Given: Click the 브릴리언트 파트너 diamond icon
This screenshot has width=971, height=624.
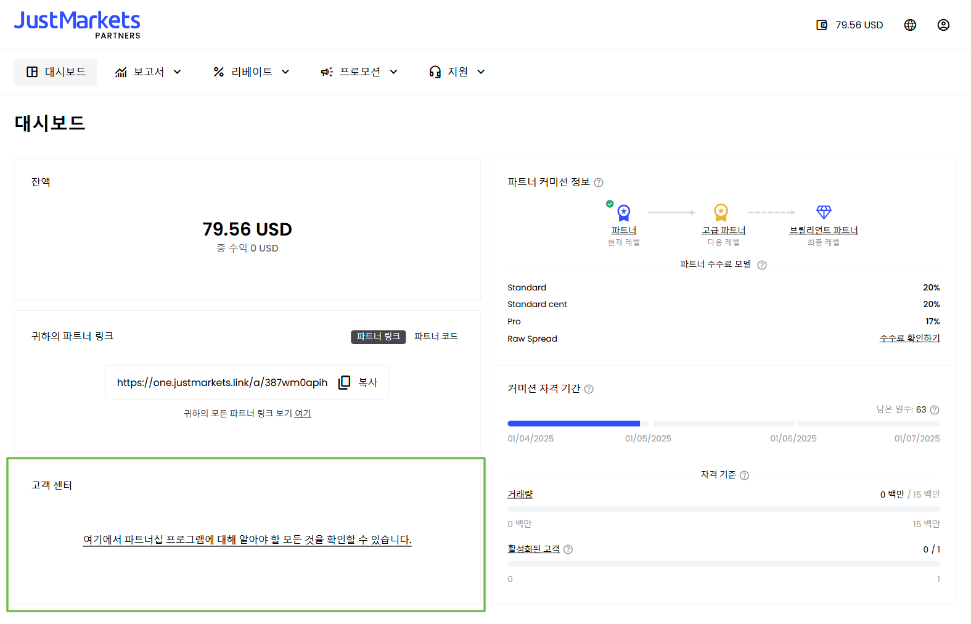Looking at the screenshot, I should coord(824,212).
